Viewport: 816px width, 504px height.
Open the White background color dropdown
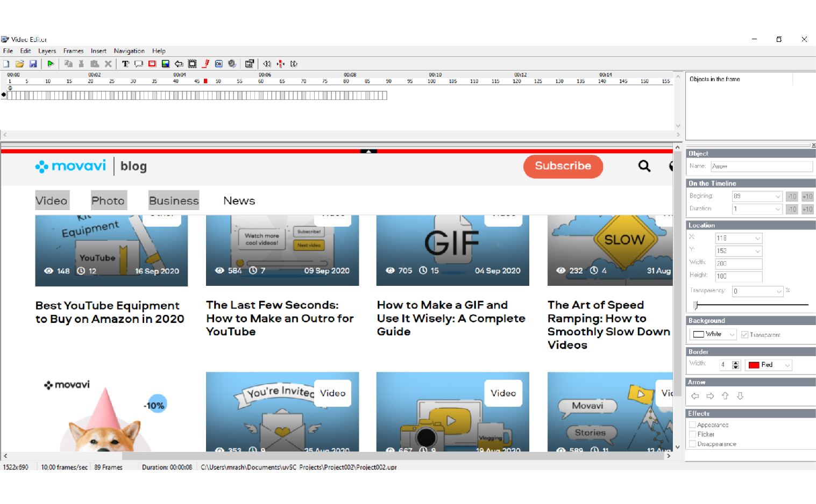point(732,334)
